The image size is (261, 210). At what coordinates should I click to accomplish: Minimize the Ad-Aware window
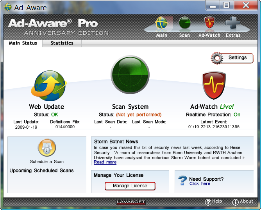pos(213,5)
